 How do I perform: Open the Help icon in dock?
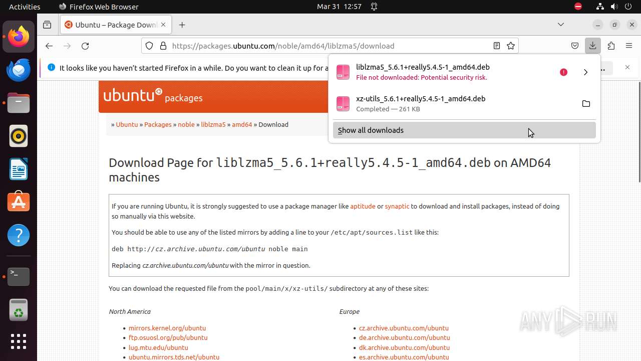click(x=19, y=235)
